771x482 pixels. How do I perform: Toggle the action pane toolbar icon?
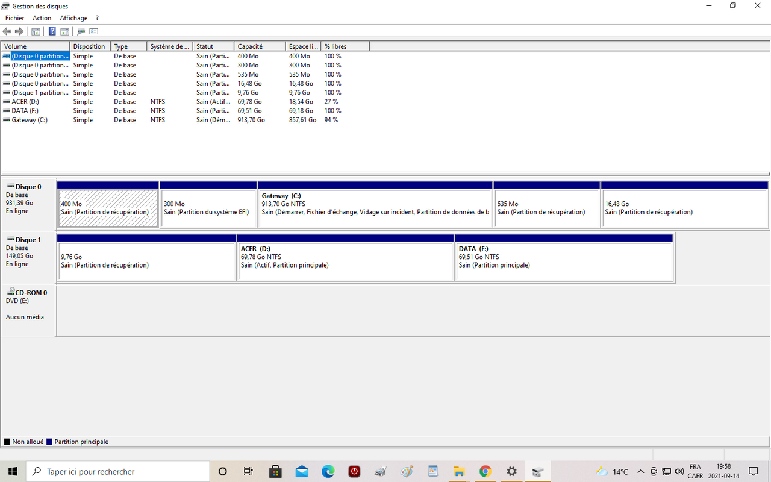point(64,31)
